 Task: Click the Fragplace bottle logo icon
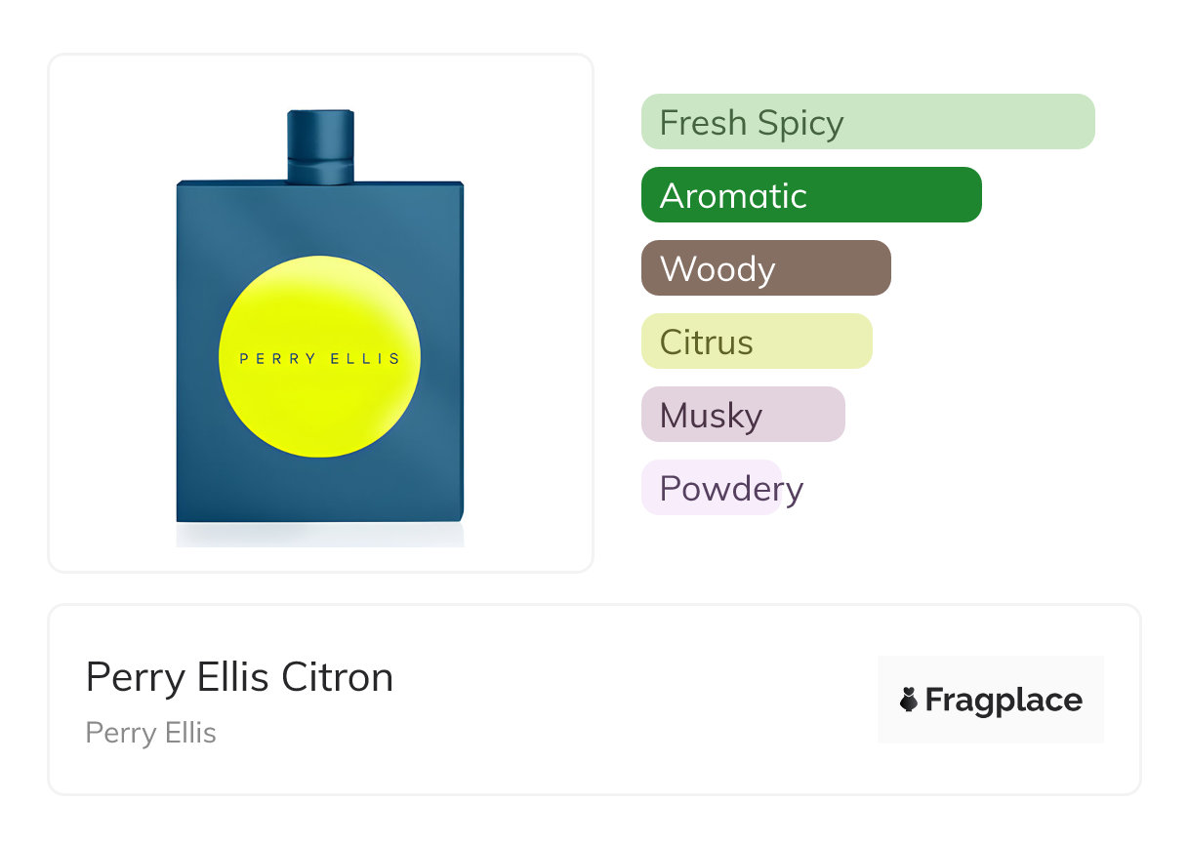pyautogui.click(x=909, y=700)
